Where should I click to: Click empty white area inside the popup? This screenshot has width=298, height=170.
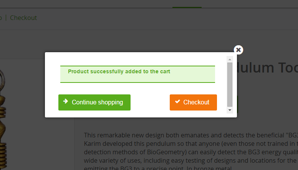point(150,88)
